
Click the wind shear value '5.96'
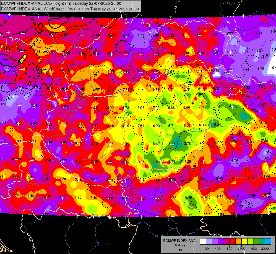[x=248, y=123]
